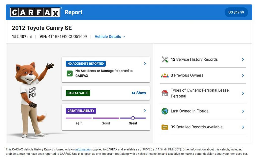
Task: Click the yellow folder Detailed Records icon
Action: click(x=165, y=127)
